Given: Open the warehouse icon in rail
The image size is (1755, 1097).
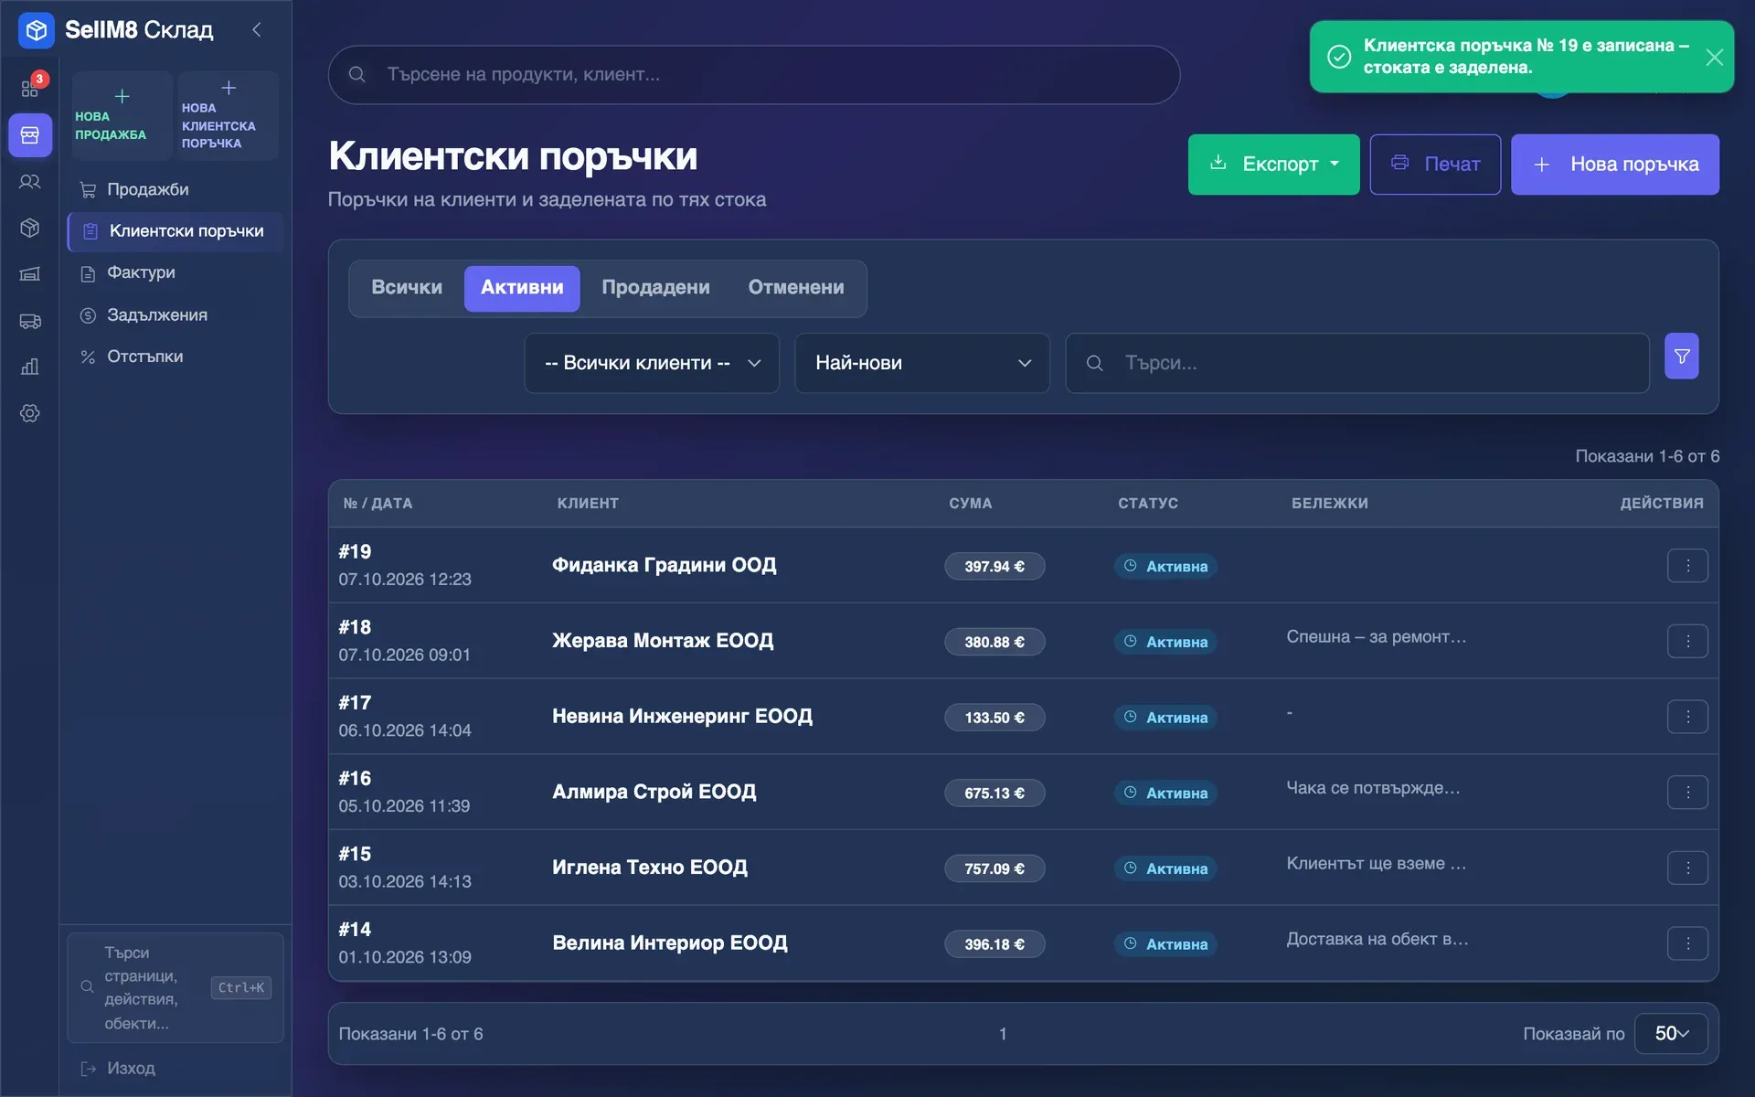Looking at the screenshot, I should point(30,274).
